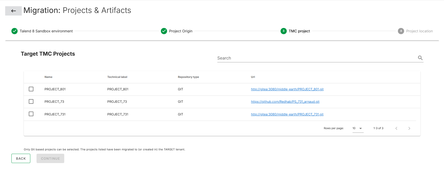Open the rows per page dropdown

click(x=358, y=128)
